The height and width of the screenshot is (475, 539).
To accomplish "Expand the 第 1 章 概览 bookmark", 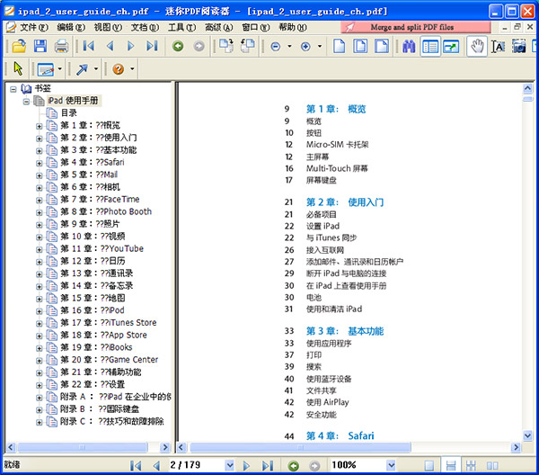I will 40,126.
